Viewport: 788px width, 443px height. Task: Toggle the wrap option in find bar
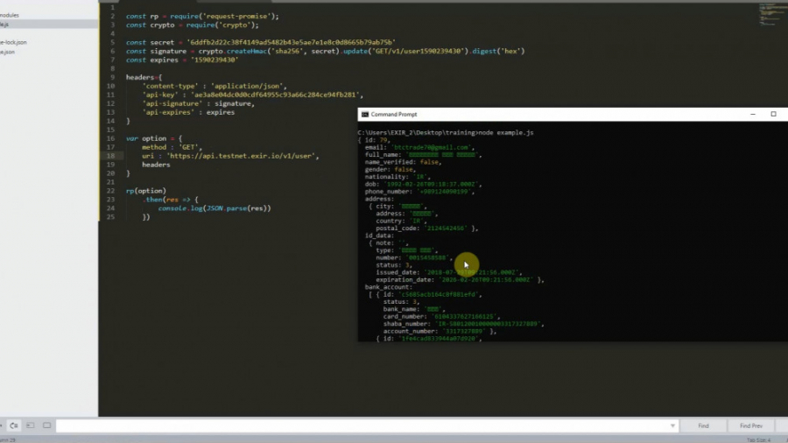13,425
